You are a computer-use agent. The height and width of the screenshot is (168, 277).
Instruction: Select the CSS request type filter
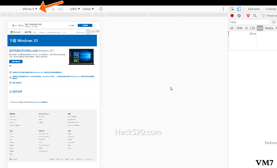pyautogui.click(x=252, y=28)
